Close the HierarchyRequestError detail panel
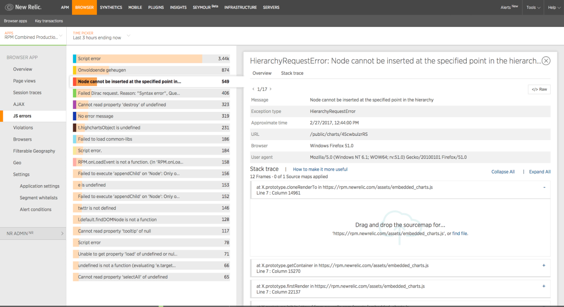The height and width of the screenshot is (307, 564). coord(546,61)
